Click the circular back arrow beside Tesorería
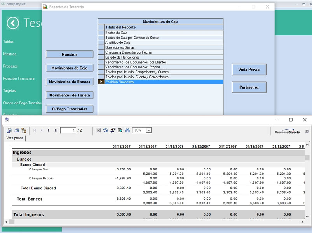The image size is (312, 233). tap(13, 23)
